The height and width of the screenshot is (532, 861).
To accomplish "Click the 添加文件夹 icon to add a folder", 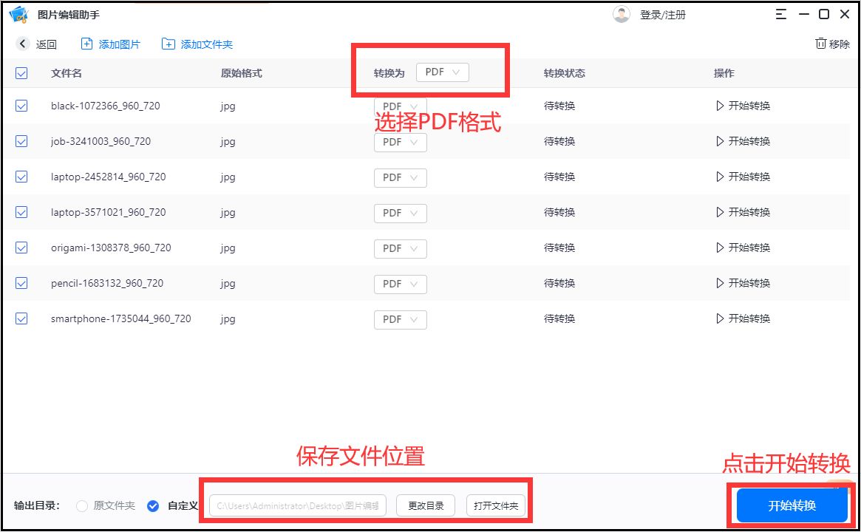I will pyautogui.click(x=169, y=44).
